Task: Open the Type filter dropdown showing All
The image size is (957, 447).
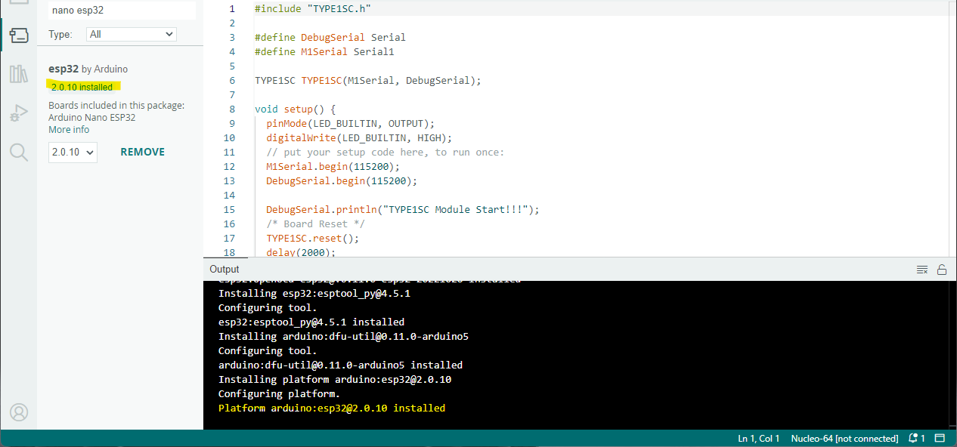Action: click(132, 34)
